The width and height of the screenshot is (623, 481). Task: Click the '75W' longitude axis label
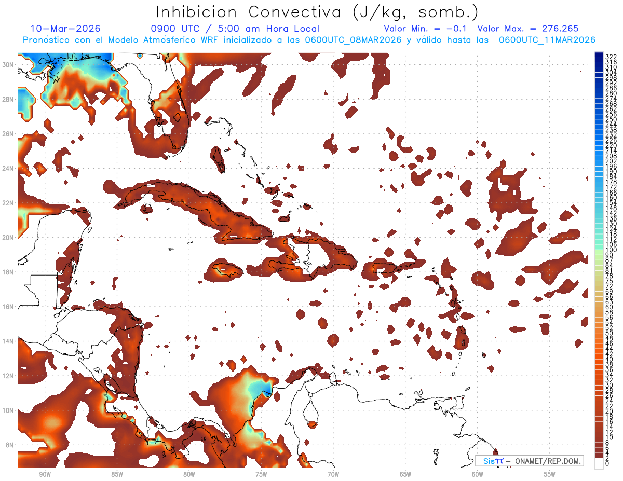pos(261,474)
